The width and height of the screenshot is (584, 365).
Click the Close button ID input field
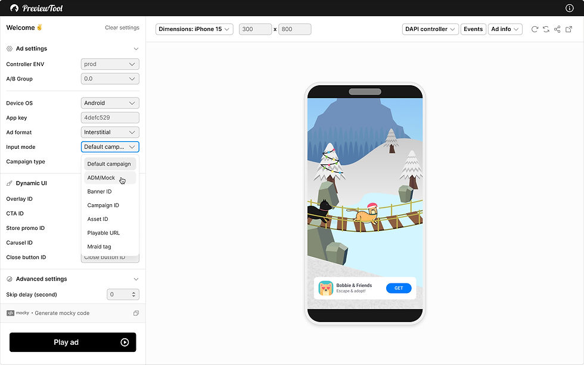110,258
